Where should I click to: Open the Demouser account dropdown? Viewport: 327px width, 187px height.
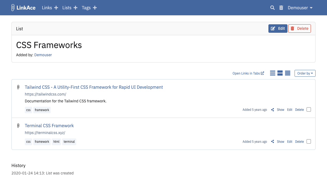pos(300,8)
